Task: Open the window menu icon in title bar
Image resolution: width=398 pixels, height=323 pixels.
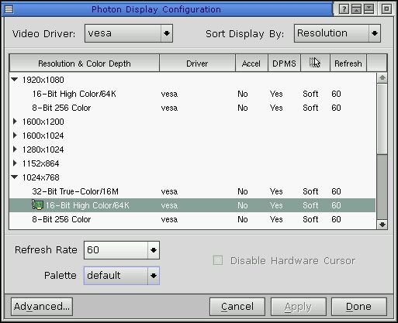Action: [9, 9]
